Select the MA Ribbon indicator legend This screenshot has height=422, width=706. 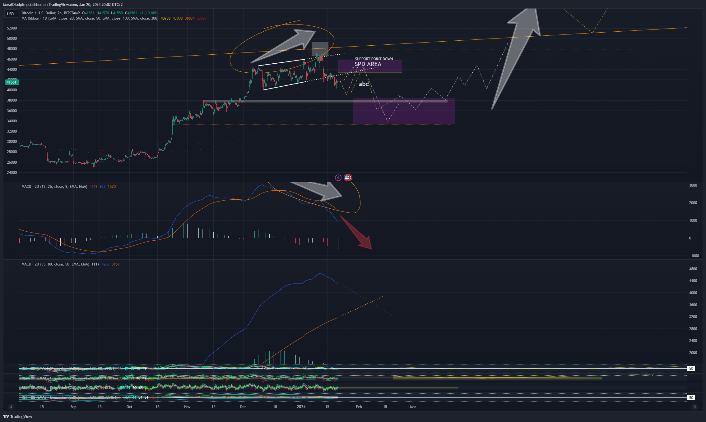point(90,18)
